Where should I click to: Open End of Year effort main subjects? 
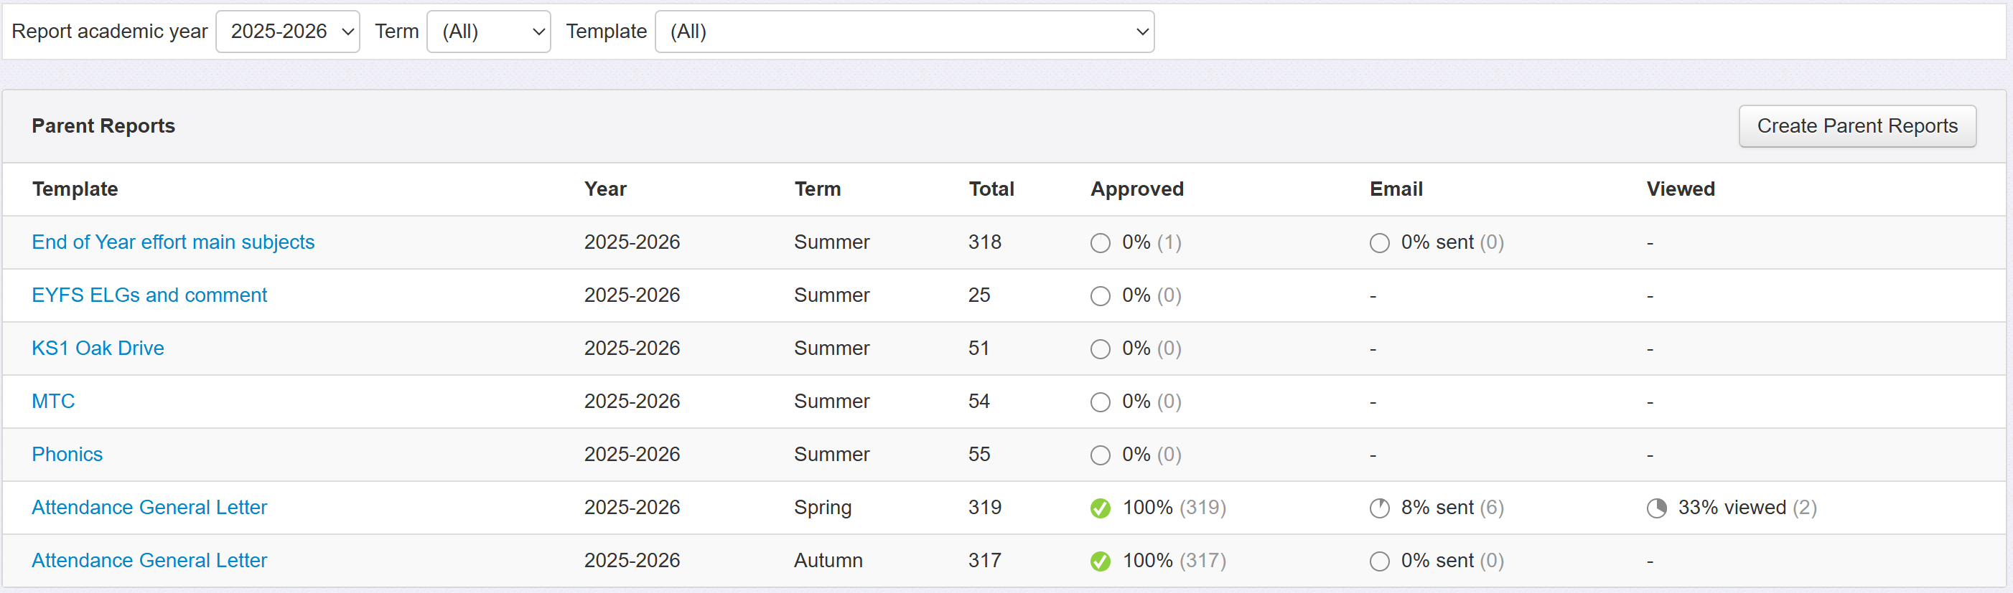pyautogui.click(x=173, y=242)
